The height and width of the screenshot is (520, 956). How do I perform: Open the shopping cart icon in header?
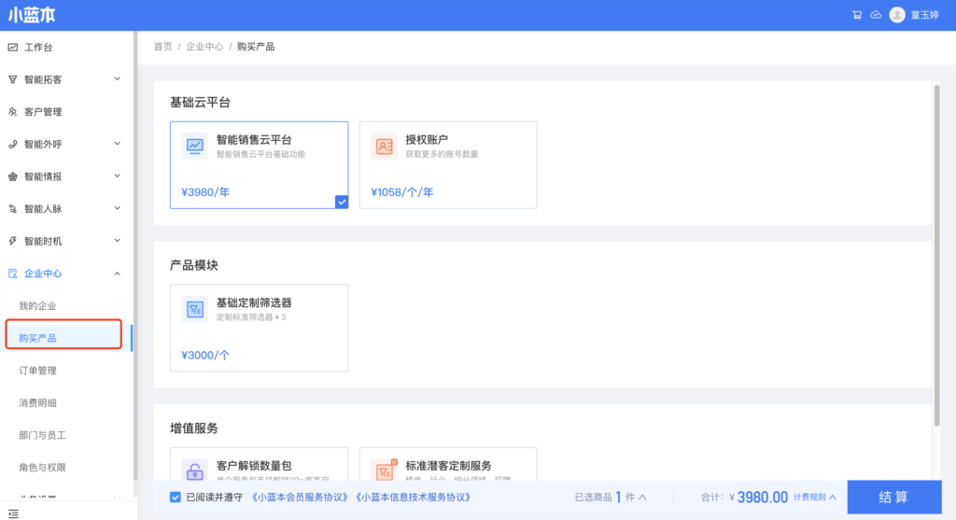[857, 15]
